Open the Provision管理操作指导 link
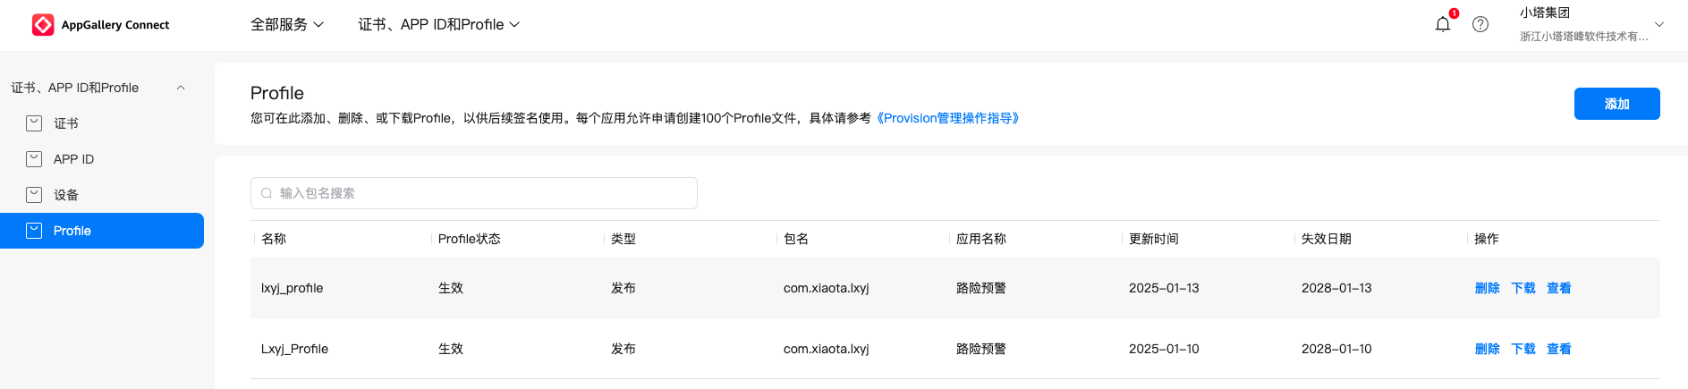1688x389 pixels. [x=948, y=118]
